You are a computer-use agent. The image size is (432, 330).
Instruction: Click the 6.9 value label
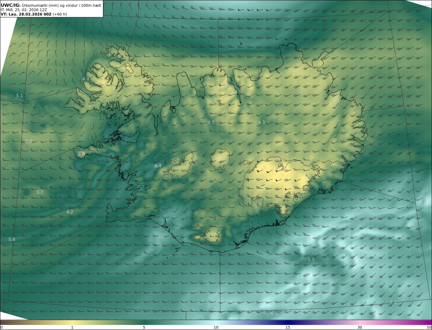[x=274, y=314]
